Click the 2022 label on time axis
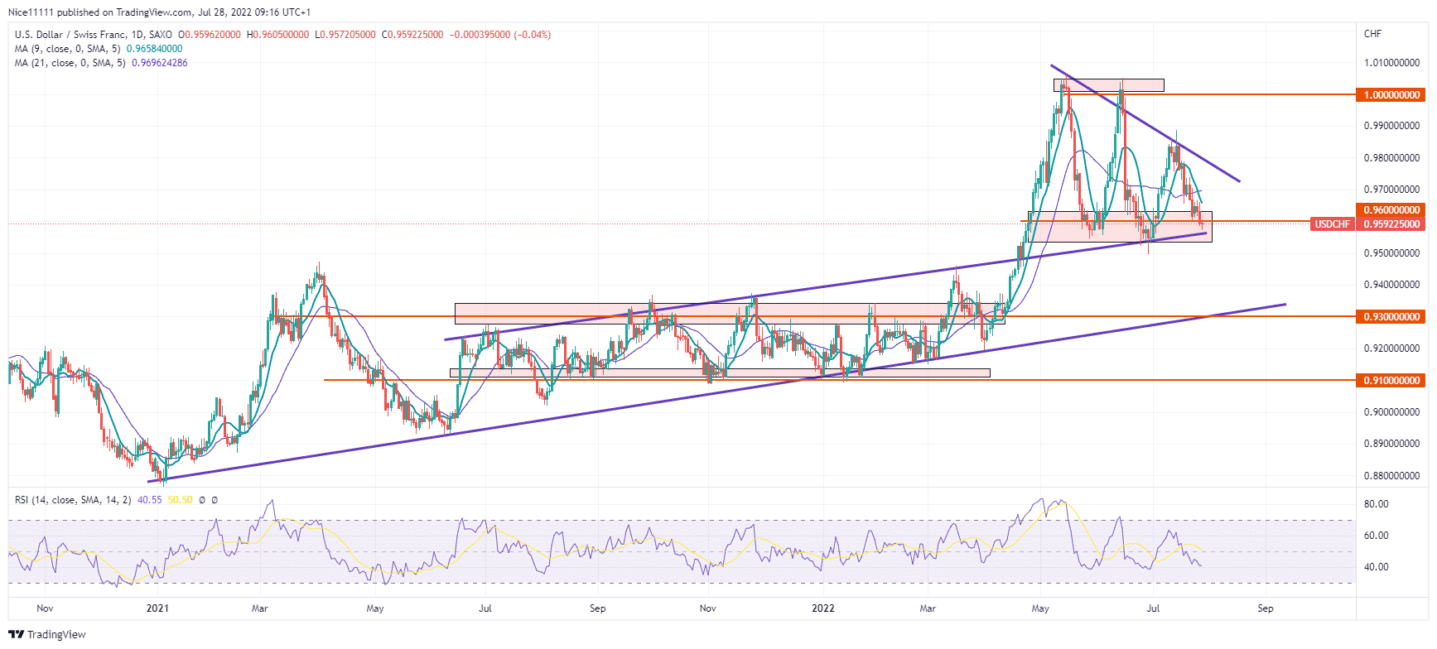The image size is (1437, 649). pos(822,608)
